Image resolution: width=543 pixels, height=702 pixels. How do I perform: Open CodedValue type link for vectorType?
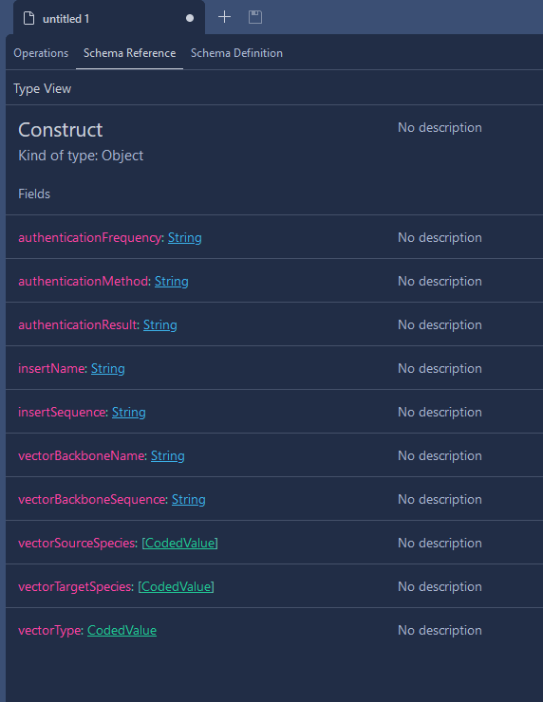[x=122, y=630]
